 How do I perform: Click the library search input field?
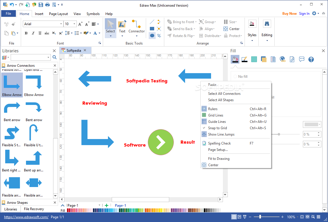(x=29, y=57)
